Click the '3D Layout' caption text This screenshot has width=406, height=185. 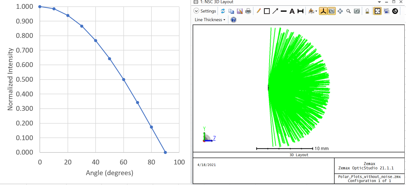[x=299, y=155]
